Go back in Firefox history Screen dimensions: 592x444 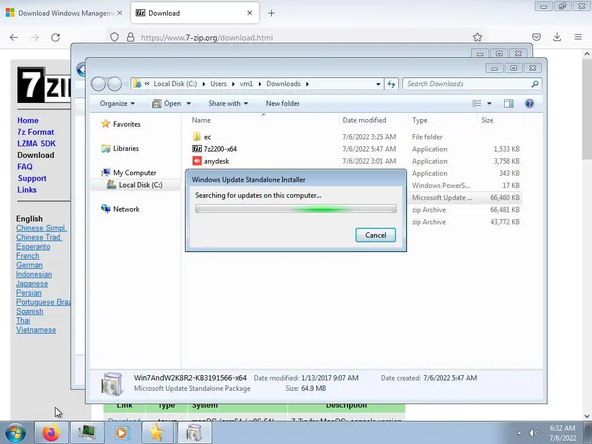click(x=14, y=38)
